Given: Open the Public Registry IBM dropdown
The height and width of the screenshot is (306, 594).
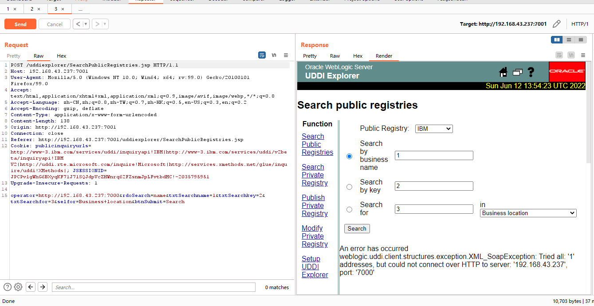Looking at the screenshot, I should 434,129.
